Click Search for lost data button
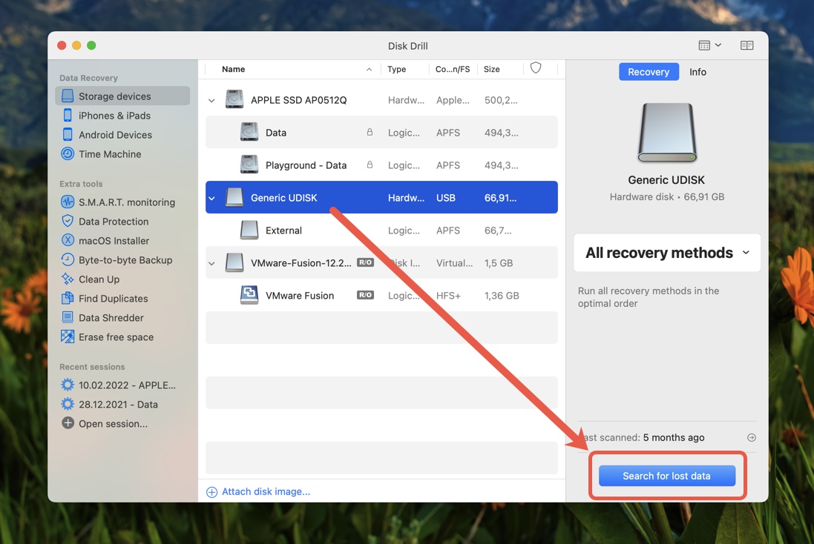814x544 pixels. pos(666,476)
